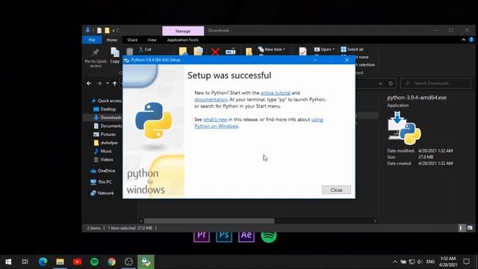The image size is (478, 269).
Task: Show hidden system tray icons
Action: pyautogui.click(x=395, y=262)
